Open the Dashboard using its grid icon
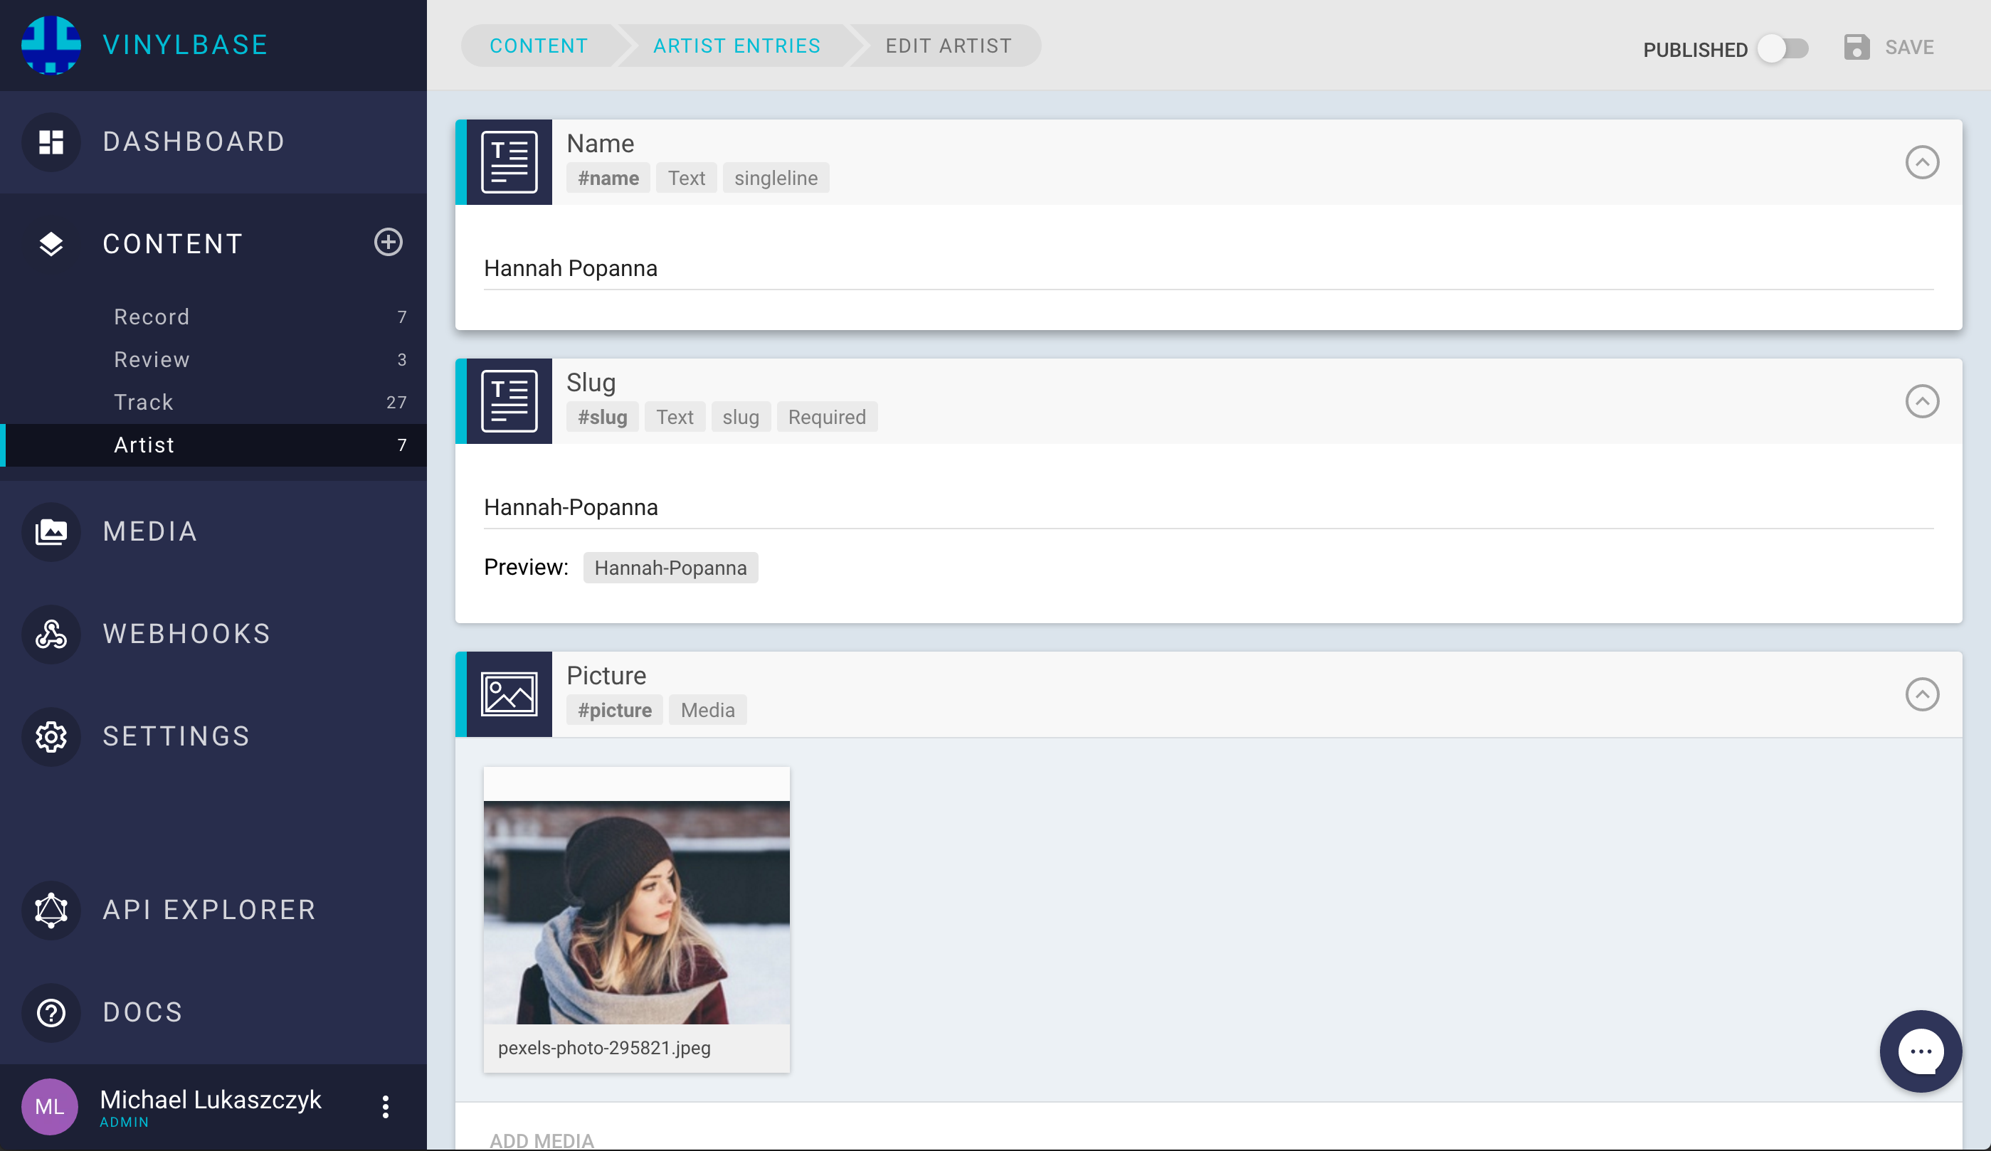Viewport: 1991px width, 1151px height. click(x=51, y=142)
